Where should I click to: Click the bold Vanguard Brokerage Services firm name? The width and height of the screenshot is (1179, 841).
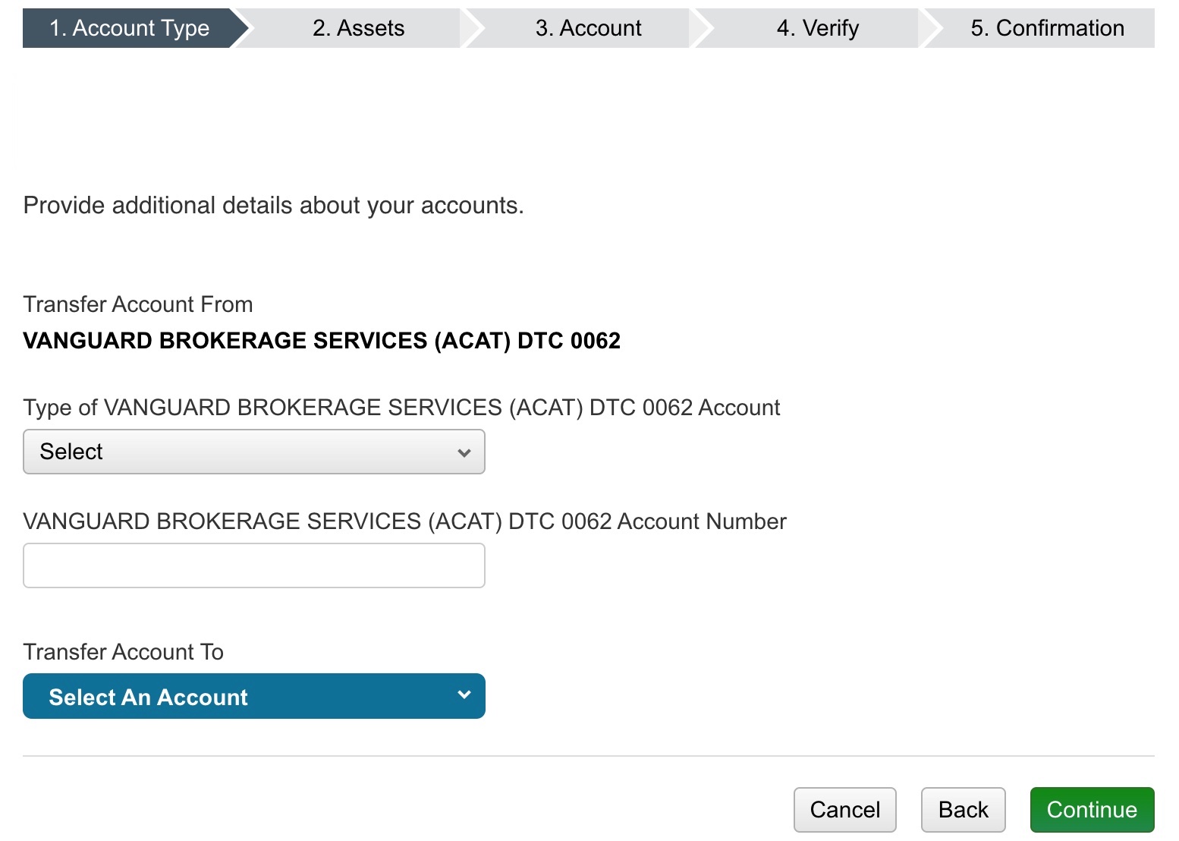322,341
